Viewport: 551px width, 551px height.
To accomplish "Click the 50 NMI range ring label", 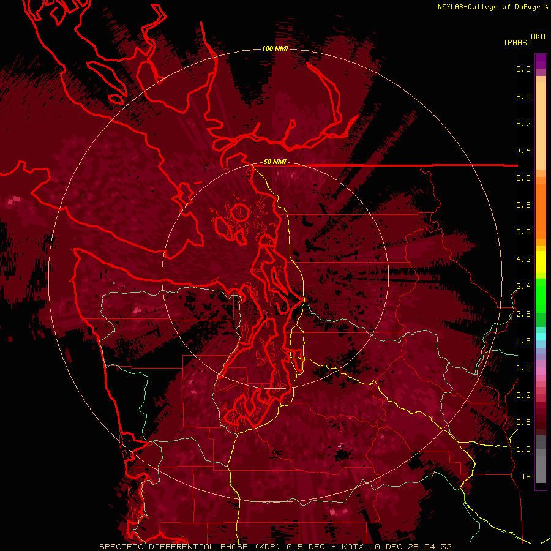I will pyautogui.click(x=275, y=162).
